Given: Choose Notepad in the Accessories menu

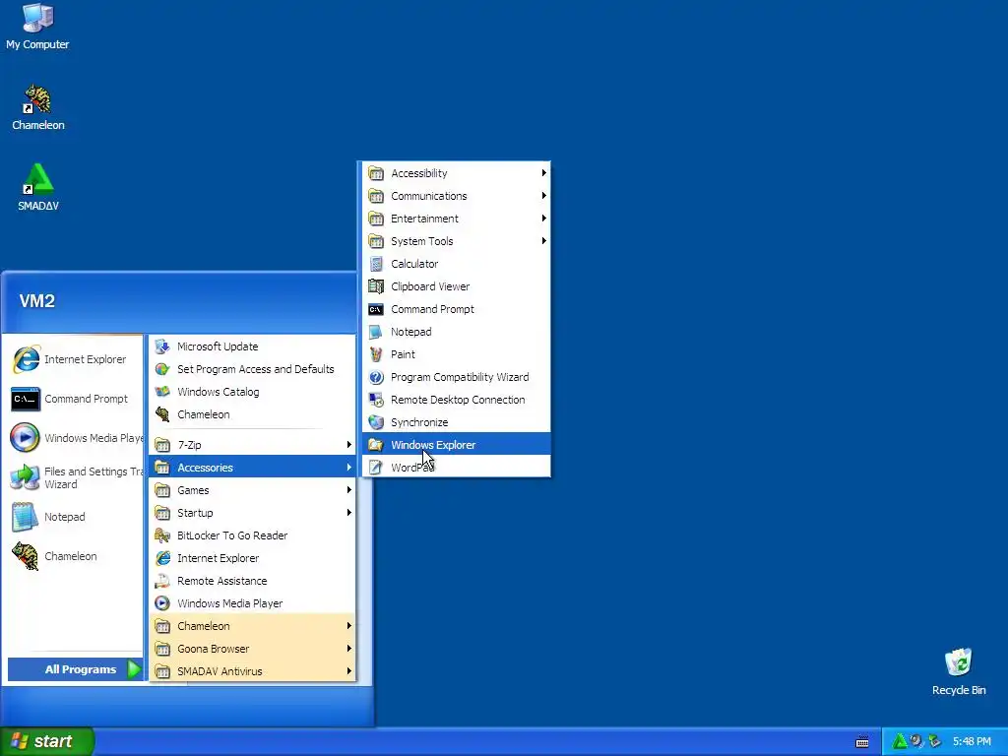Looking at the screenshot, I should (x=456, y=332).
